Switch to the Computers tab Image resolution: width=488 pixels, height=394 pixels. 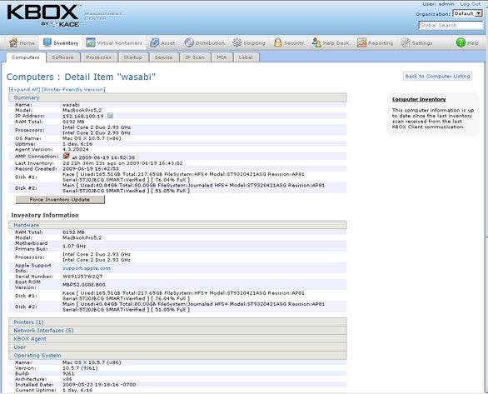pyautogui.click(x=26, y=57)
